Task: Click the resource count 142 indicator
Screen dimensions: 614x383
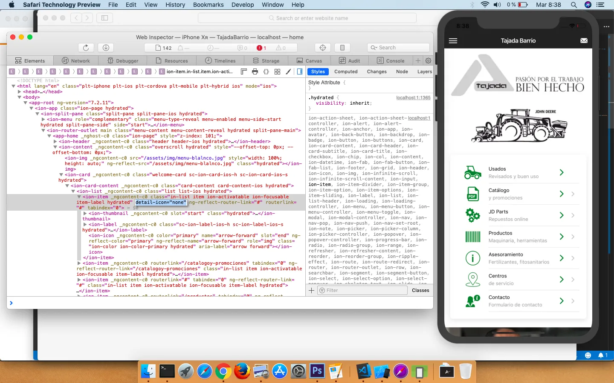Action: (x=164, y=48)
